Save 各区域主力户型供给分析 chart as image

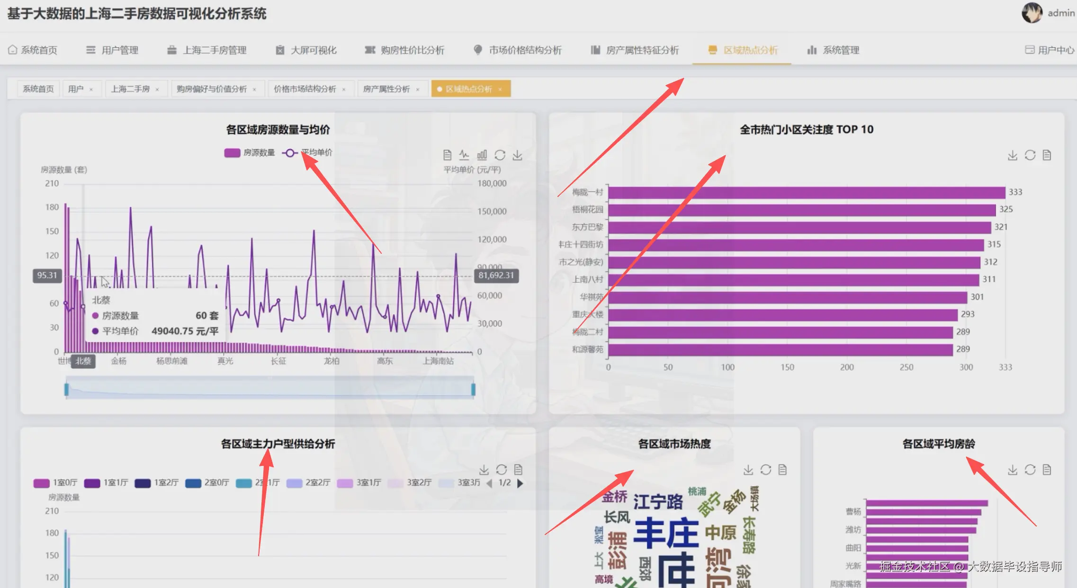coord(484,470)
